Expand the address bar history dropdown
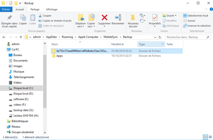The height and width of the screenshot is (140, 213). tap(155, 37)
